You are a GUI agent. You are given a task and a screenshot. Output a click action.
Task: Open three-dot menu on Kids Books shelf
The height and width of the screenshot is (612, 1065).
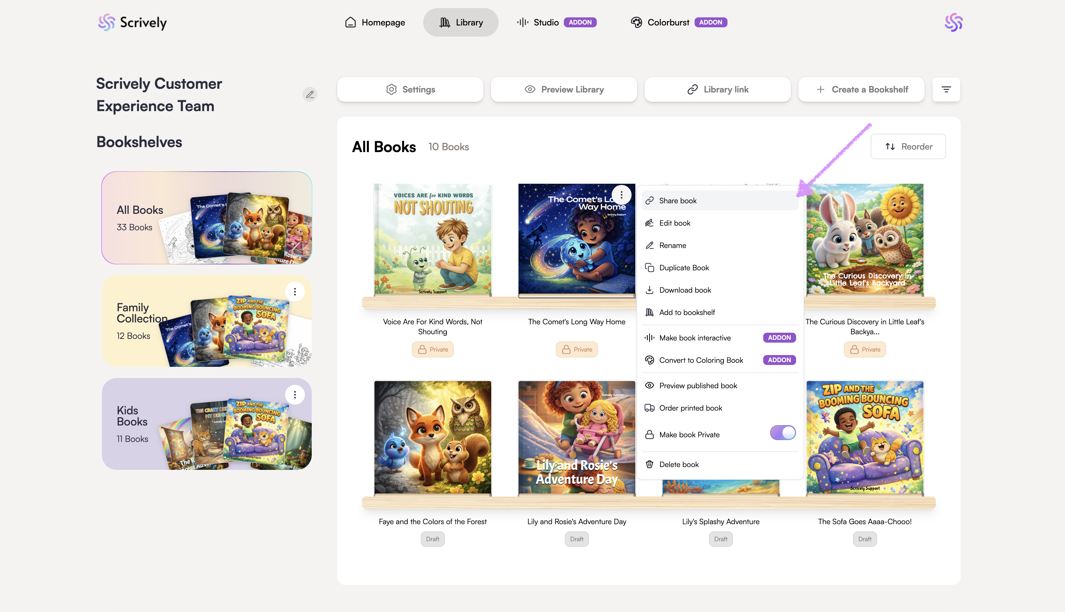[295, 394]
